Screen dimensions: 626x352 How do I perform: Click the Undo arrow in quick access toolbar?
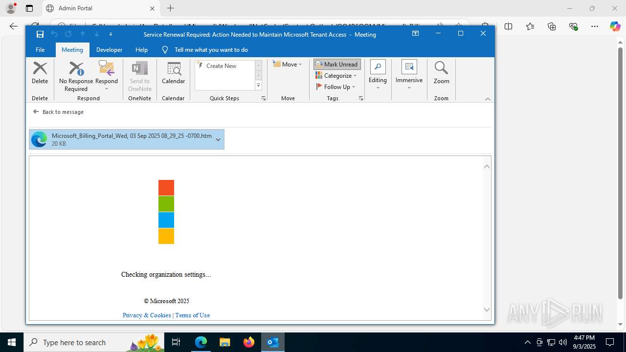pyautogui.click(x=54, y=34)
